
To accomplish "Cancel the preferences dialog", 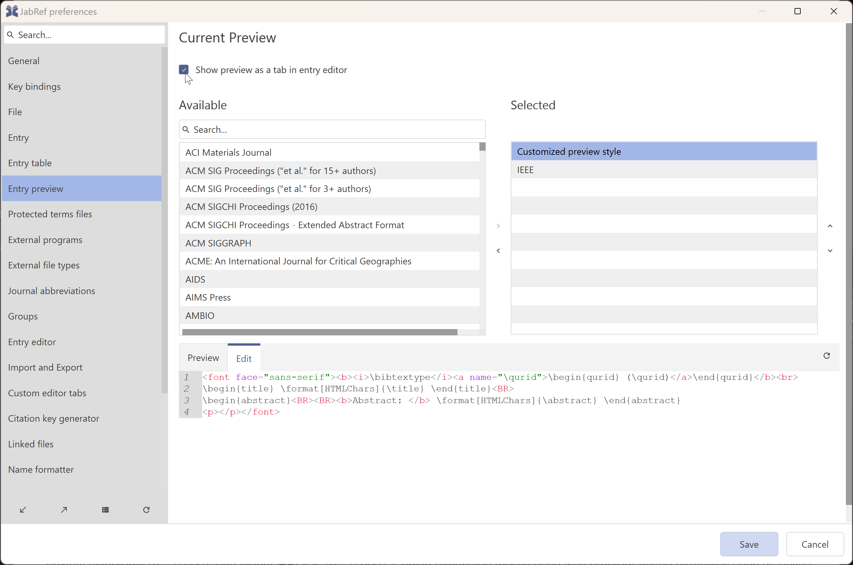I will point(815,544).
